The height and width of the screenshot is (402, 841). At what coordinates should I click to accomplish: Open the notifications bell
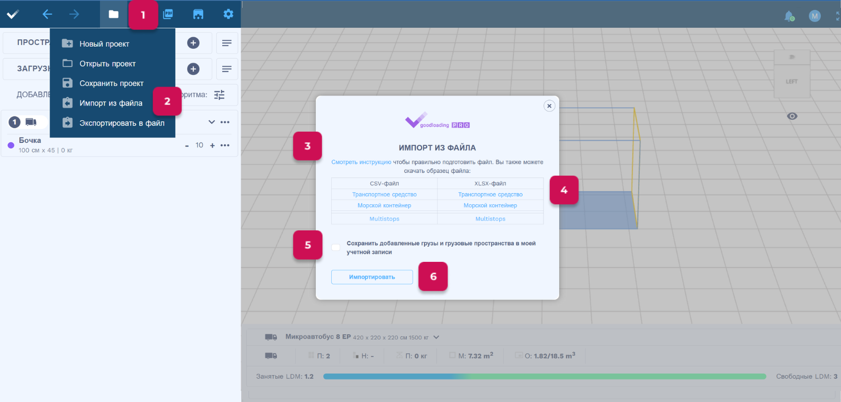tap(789, 16)
